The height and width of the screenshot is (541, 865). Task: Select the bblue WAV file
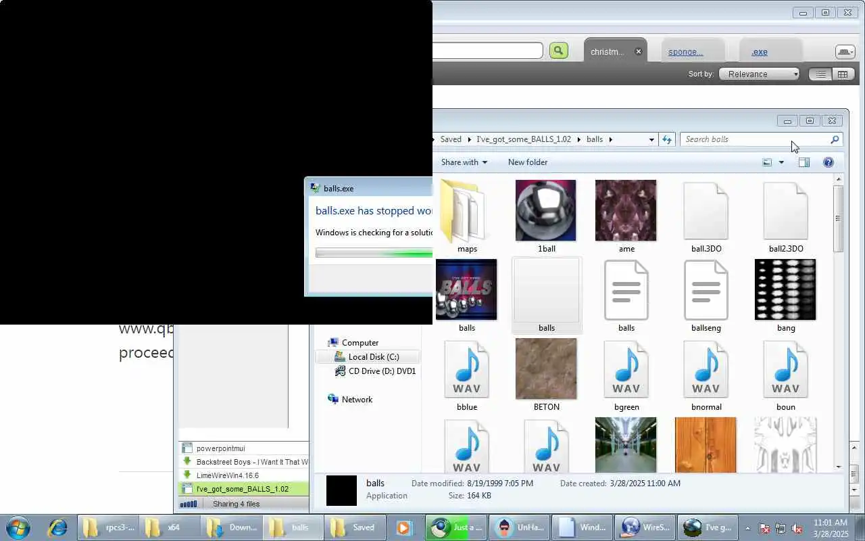pos(467,375)
